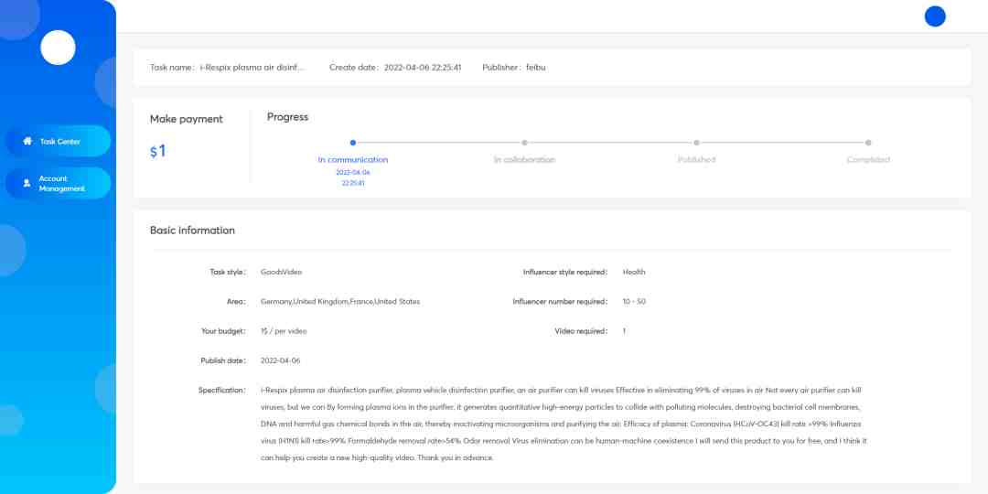Click the 1$ / per video budget value

click(284, 331)
